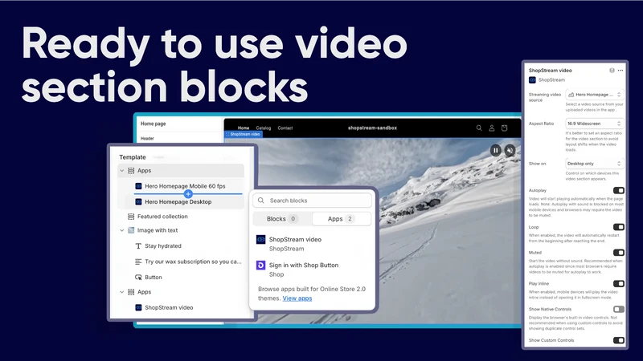This screenshot has height=361, width=643.
Task: Click the Stay hydrated text icon
Action: tap(138, 246)
